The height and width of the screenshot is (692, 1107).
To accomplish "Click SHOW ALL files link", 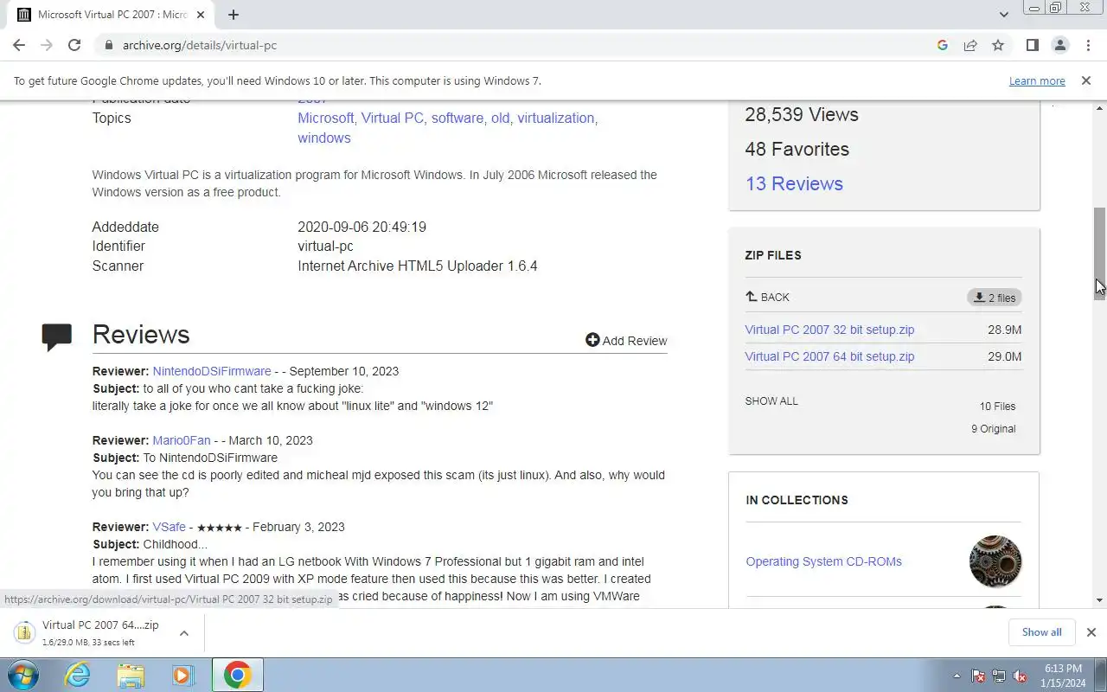I will pyautogui.click(x=771, y=401).
